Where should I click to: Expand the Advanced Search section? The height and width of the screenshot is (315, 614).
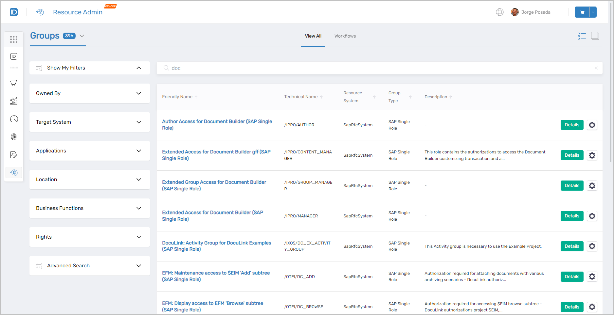138,266
